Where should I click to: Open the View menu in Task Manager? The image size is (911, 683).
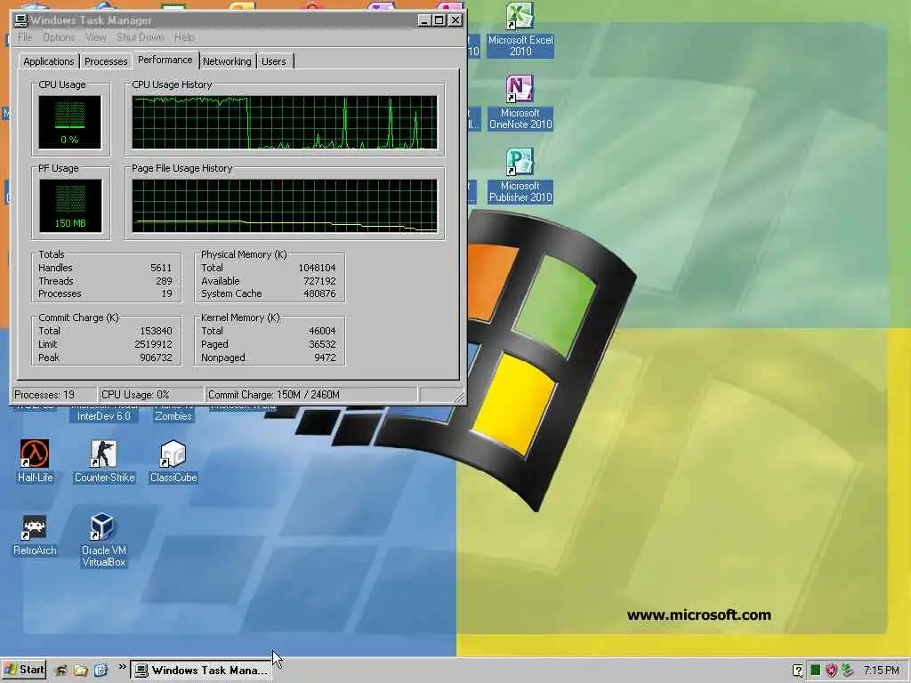95,37
